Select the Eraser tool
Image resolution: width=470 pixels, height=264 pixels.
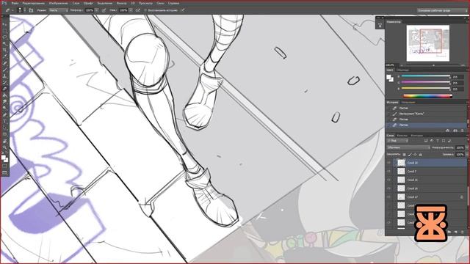pos(5,89)
